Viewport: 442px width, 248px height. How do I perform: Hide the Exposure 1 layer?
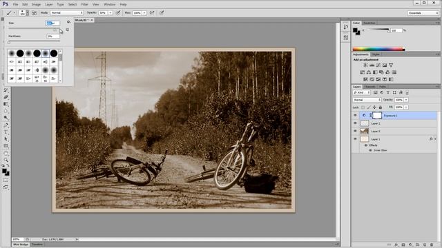click(x=355, y=115)
